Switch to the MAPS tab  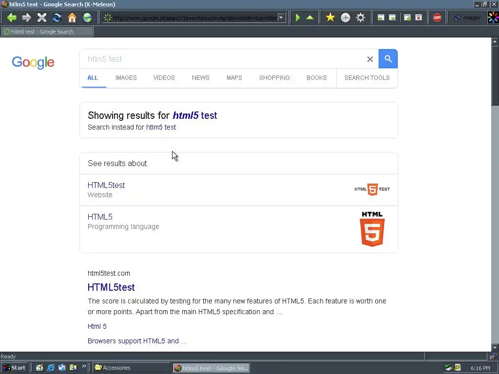pyautogui.click(x=234, y=78)
